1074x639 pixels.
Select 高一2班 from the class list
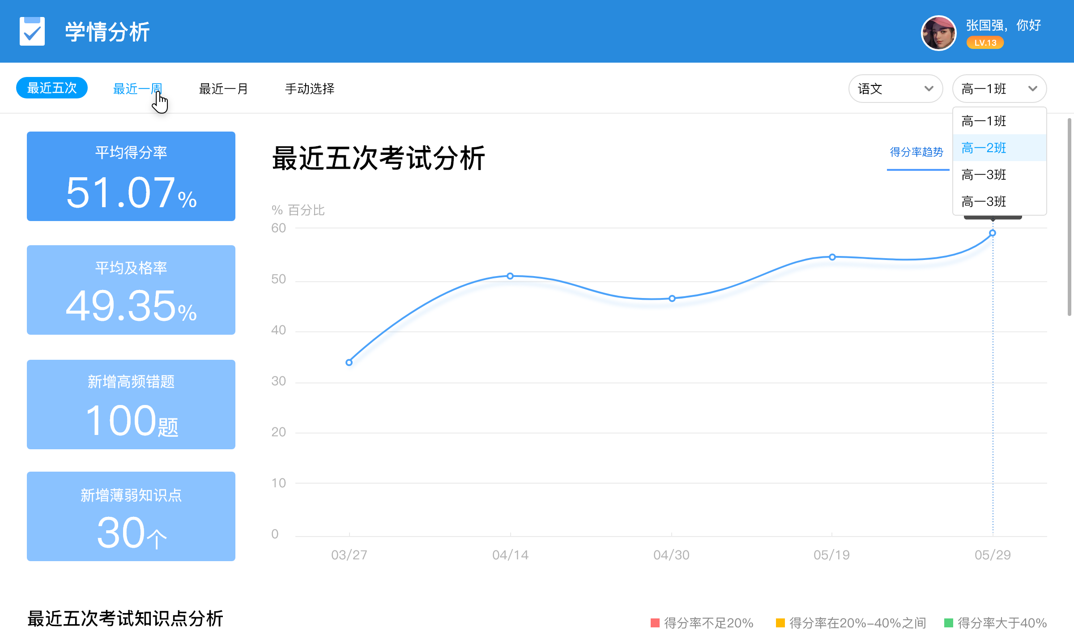click(x=984, y=148)
